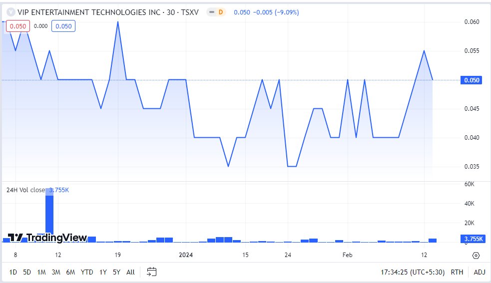Open the go-to-date calendar icon
The image size is (491, 283).
[151, 272]
